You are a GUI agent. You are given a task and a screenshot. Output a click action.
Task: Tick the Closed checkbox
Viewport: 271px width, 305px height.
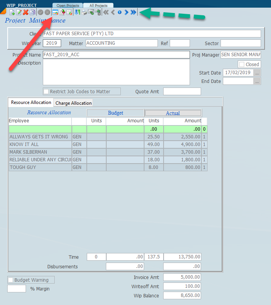242,65
